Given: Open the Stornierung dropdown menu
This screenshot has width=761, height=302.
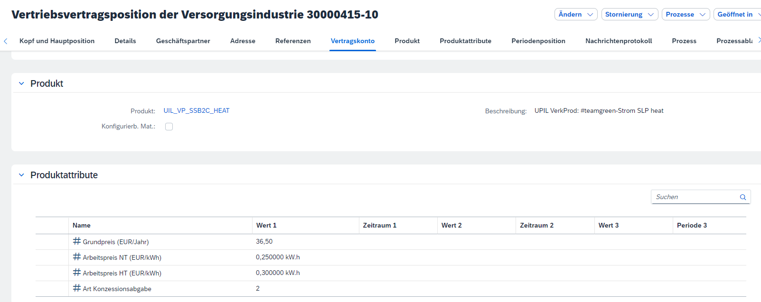Looking at the screenshot, I should tap(629, 15).
